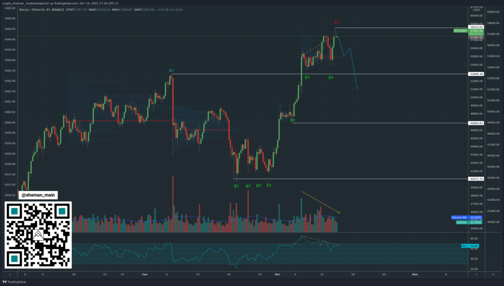
Task: Click the leftmost green flag below the 40072.70 low
Action: [236, 186]
